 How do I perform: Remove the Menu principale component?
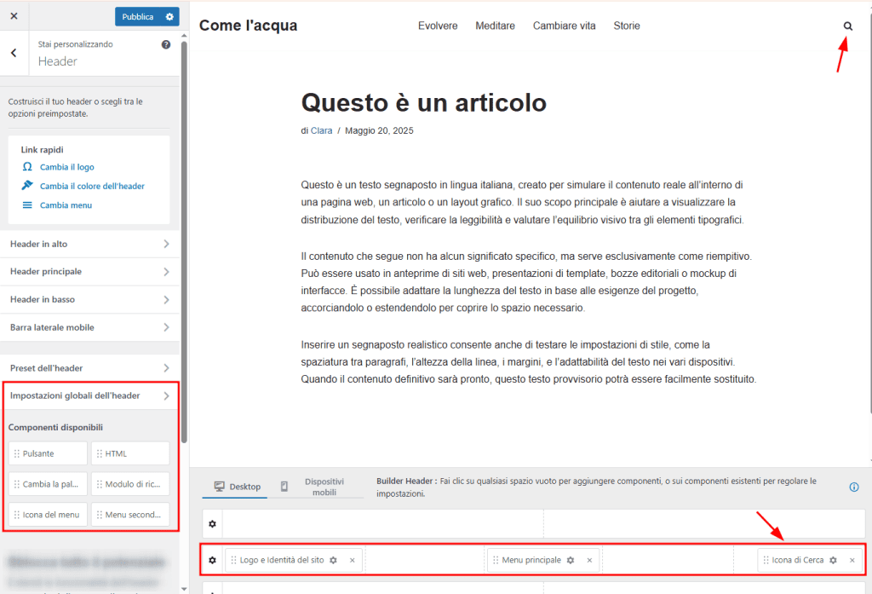589,560
